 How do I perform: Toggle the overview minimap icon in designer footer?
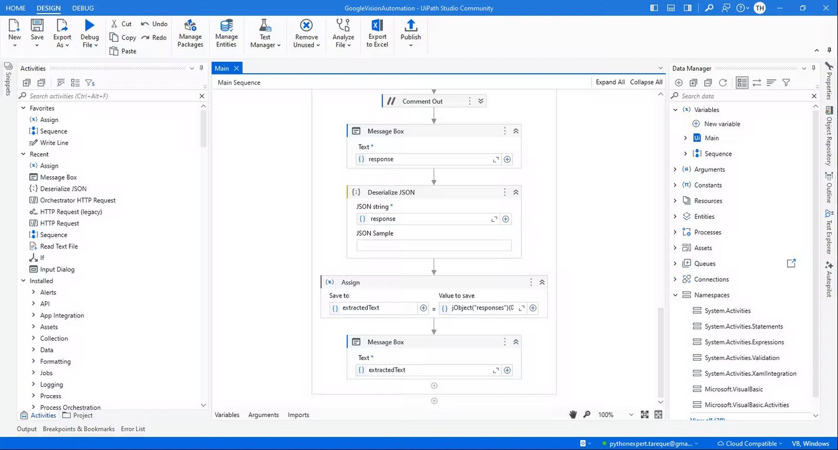659,415
